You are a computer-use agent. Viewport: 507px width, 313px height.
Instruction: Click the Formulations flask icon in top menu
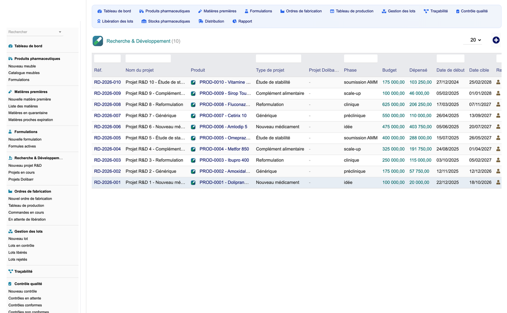point(246,11)
